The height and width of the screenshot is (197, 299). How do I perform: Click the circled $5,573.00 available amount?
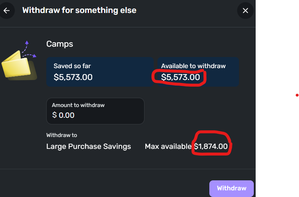point(180,77)
